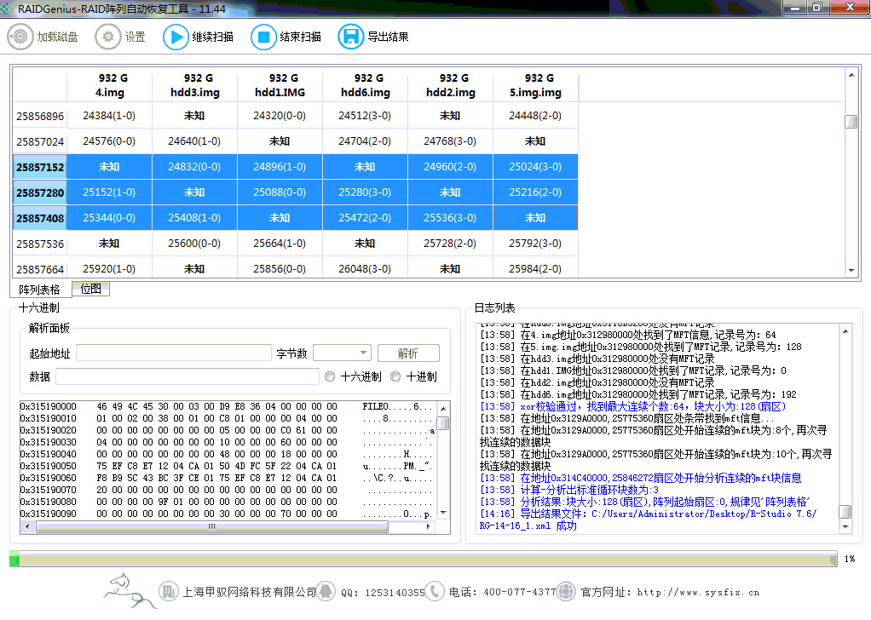Click the 设置 label
The height and width of the screenshot is (620, 871).
(135, 37)
